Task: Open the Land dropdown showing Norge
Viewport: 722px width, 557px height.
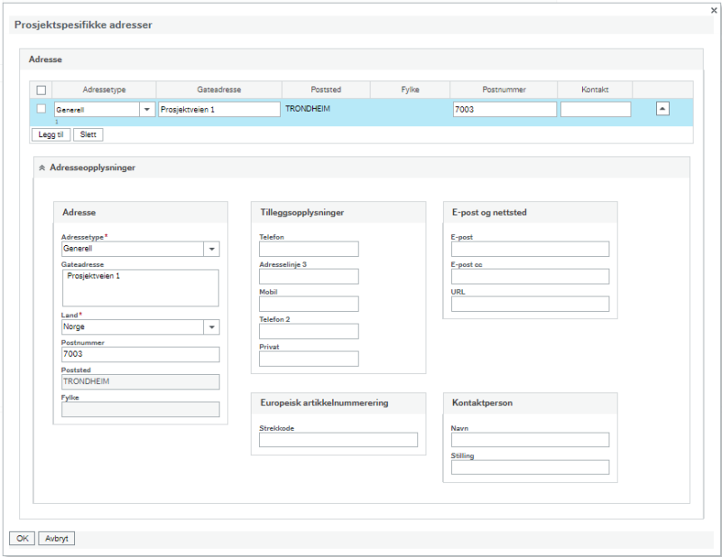Action: (x=212, y=327)
